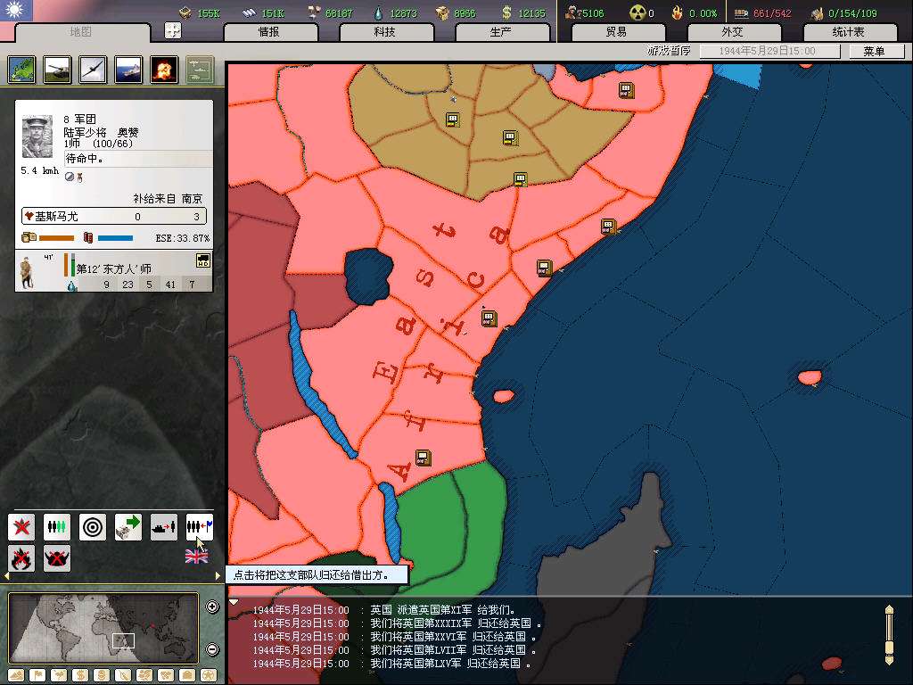The width and height of the screenshot is (913, 685).
Task: Switch to flag map mode
Action: pos(37,675)
